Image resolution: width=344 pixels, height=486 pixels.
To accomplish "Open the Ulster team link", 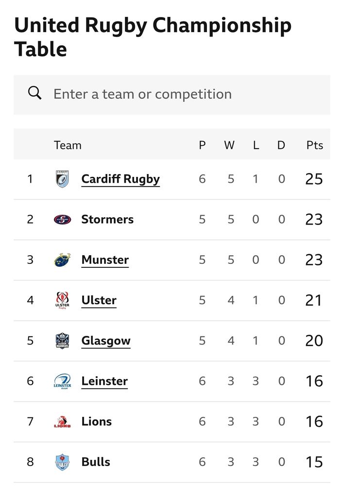I will (99, 300).
